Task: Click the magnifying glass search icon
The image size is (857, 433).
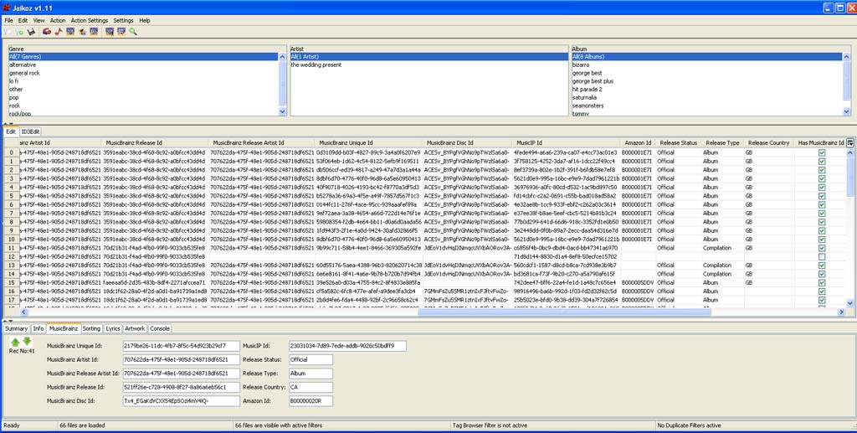Action: pyautogui.click(x=133, y=32)
